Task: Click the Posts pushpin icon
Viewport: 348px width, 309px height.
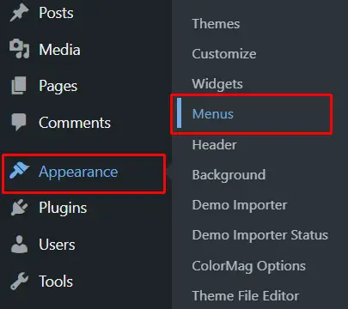Action: [19, 13]
